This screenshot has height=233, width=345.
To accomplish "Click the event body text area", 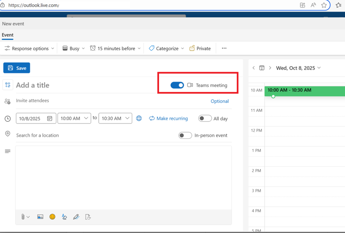I will [123, 177].
